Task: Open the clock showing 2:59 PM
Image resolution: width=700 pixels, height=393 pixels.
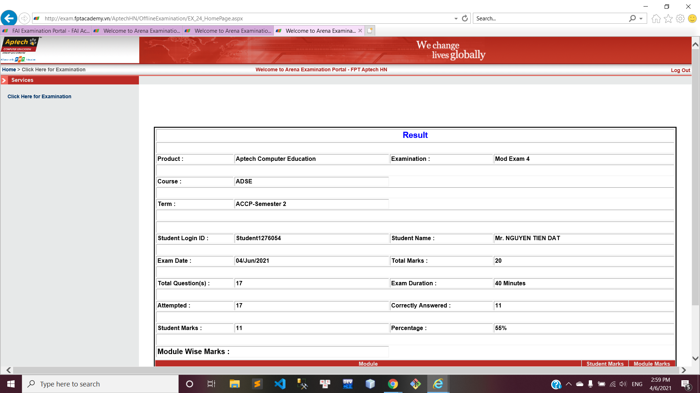Action: point(660,384)
